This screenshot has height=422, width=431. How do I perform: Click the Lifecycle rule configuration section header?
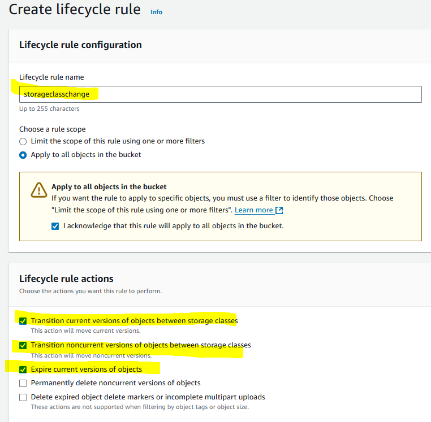point(80,45)
